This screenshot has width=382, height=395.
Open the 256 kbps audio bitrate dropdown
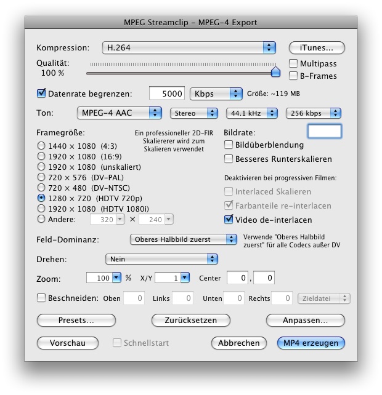[314, 113]
